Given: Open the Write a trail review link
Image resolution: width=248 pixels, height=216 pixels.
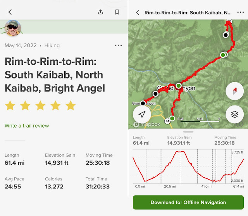Looking at the screenshot, I should pos(27,126).
